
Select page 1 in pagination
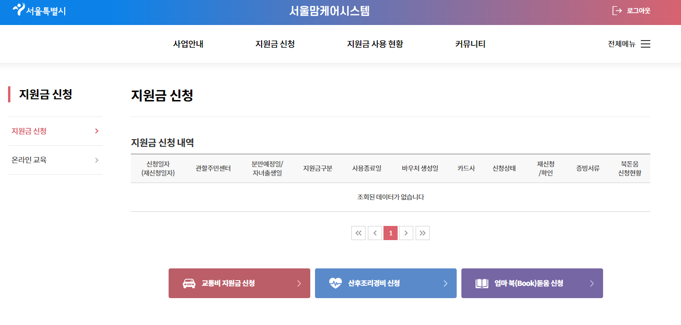click(x=391, y=233)
